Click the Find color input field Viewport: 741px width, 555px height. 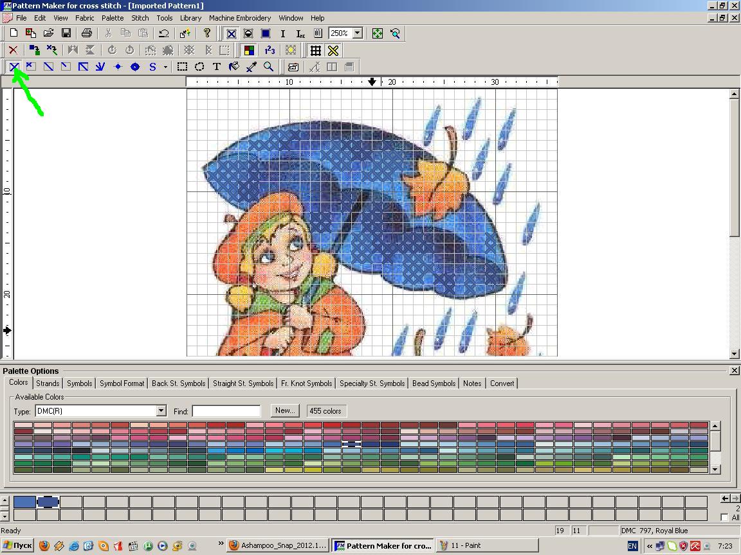tap(226, 411)
